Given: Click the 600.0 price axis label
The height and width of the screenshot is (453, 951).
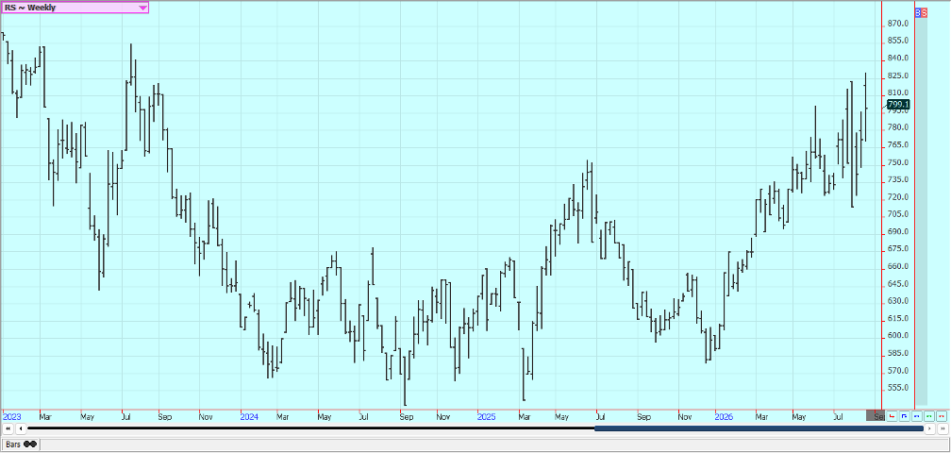Looking at the screenshot, I should 897,336.
